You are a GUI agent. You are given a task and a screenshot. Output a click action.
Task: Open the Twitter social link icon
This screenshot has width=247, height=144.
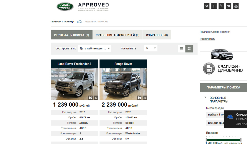point(207,6)
